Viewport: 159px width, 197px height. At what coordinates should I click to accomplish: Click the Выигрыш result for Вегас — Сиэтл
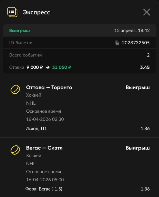click(x=137, y=148)
